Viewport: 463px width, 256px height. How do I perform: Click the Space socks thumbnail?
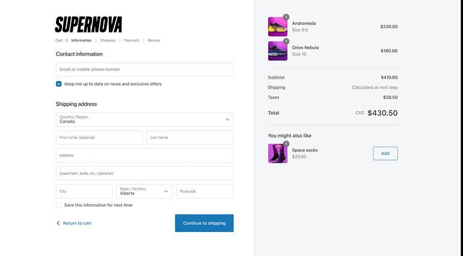click(278, 154)
